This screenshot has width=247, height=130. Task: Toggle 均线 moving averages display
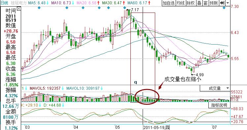coord(181,3)
